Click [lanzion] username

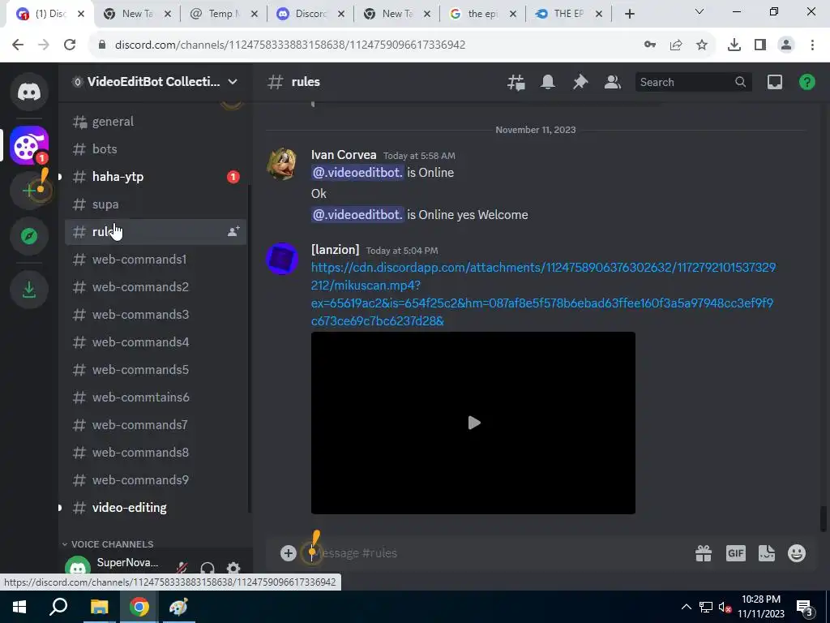pos(335,250)
